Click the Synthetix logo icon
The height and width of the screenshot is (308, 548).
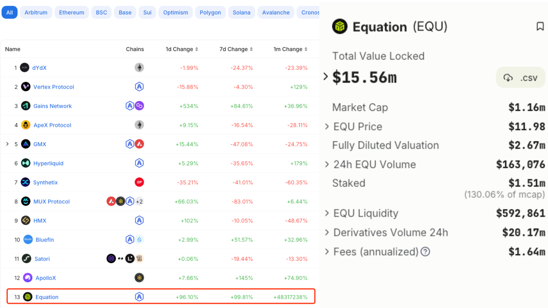tap(25, 182)
